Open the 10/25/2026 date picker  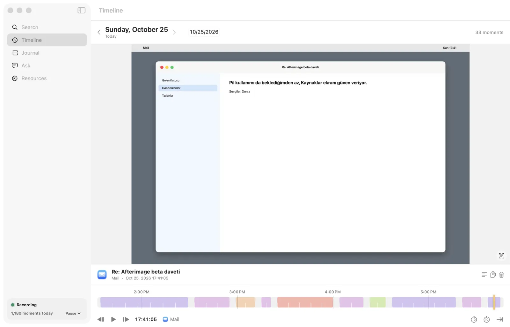[204, 32]
